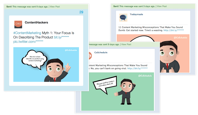Click the ContentHackers account name
The width and height of the screenshot is (198, 115).
click(36, 22)
